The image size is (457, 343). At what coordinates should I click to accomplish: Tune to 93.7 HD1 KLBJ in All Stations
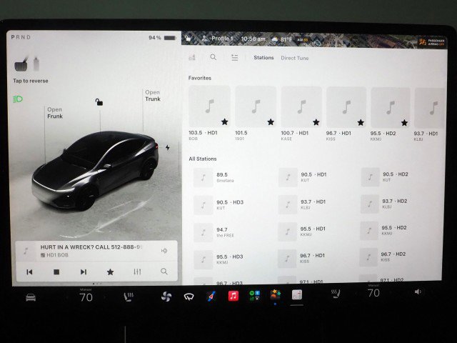[x=303, y=204]
